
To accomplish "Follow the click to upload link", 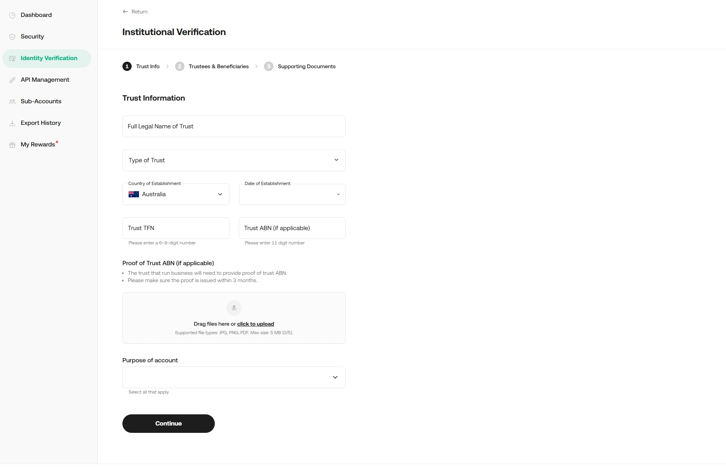I will (x=255, y=324).
